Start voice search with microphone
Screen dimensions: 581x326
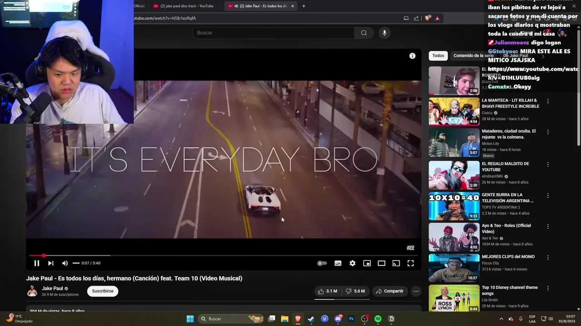tap(384, 33)
